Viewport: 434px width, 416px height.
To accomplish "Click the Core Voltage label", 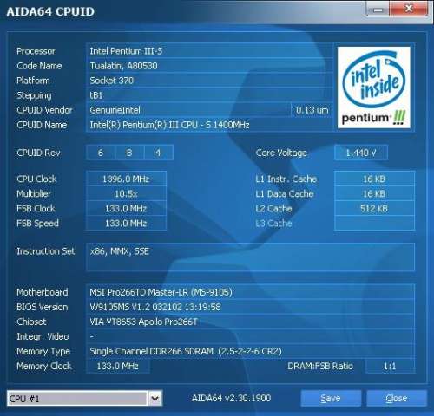I will coord(281,153).
